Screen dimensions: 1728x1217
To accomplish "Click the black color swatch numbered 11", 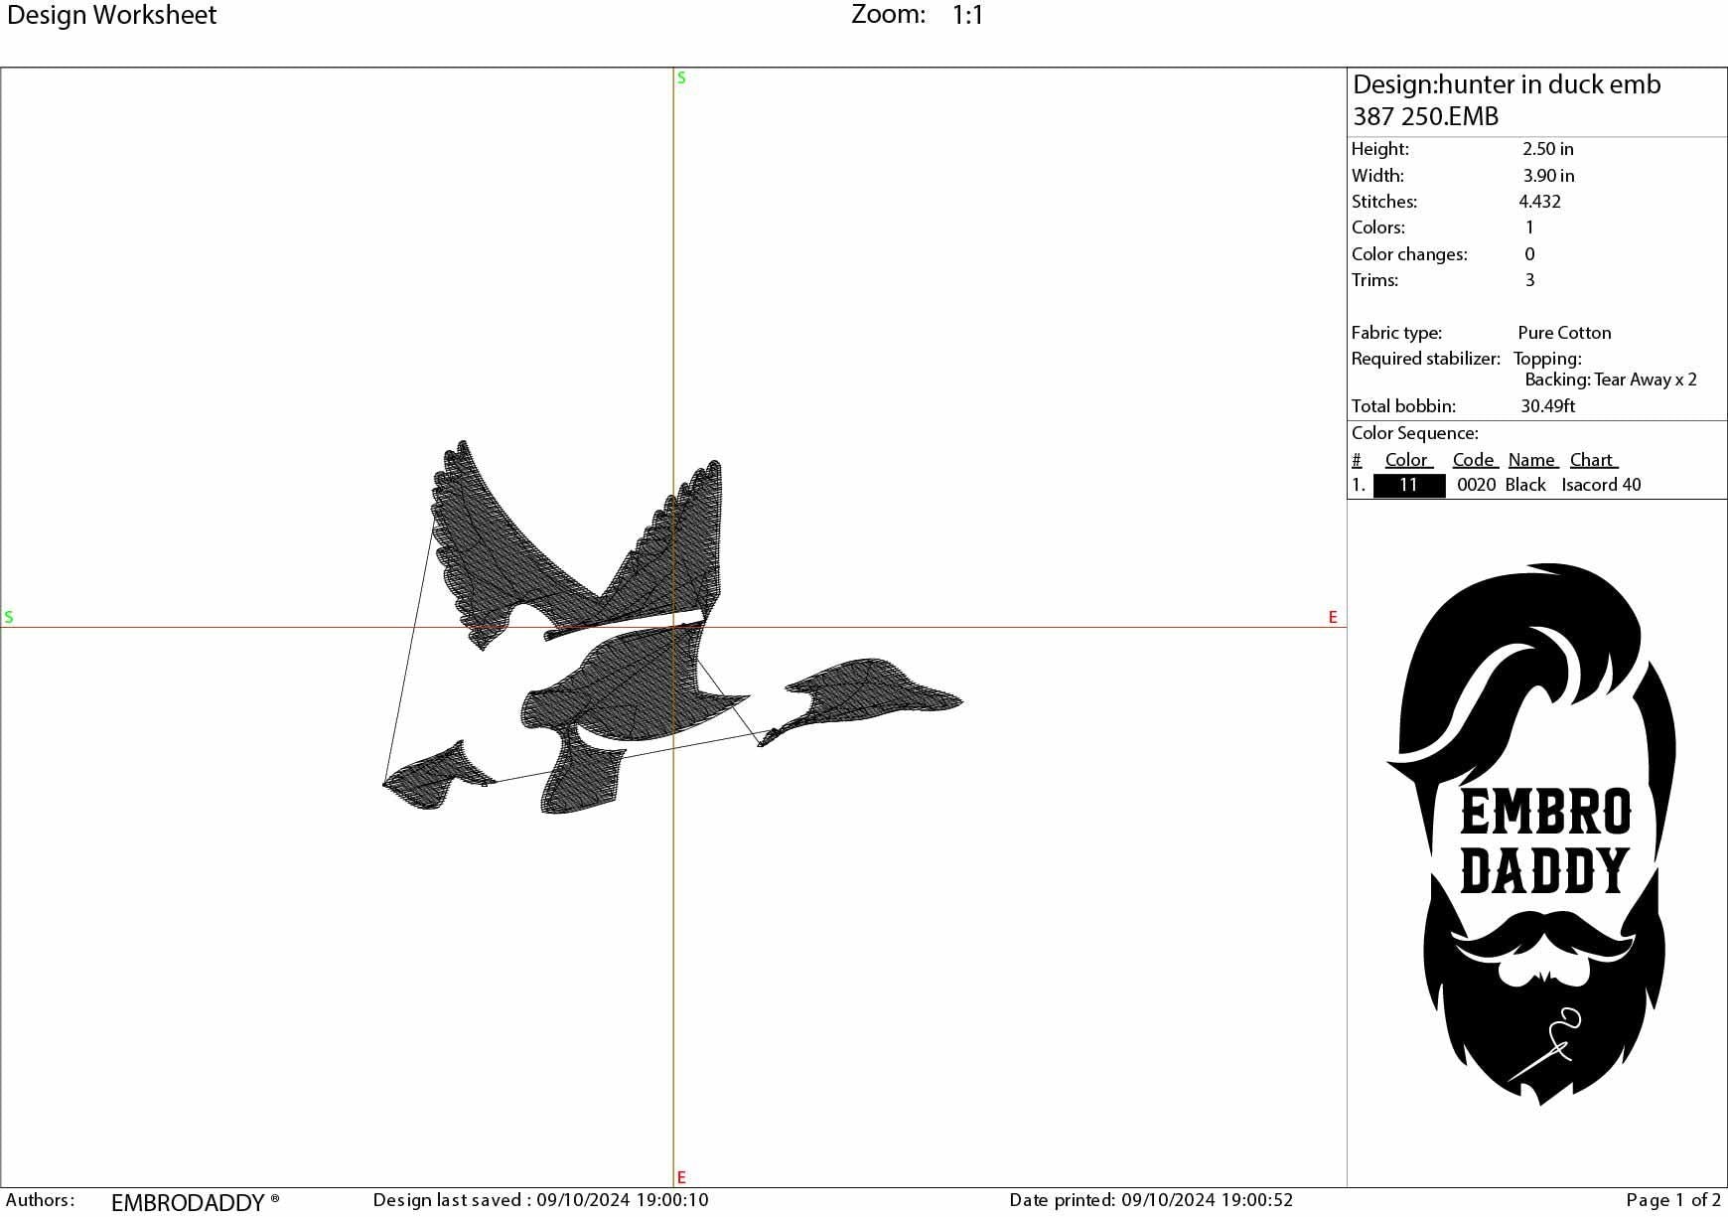I will (x=1409, y=485).
